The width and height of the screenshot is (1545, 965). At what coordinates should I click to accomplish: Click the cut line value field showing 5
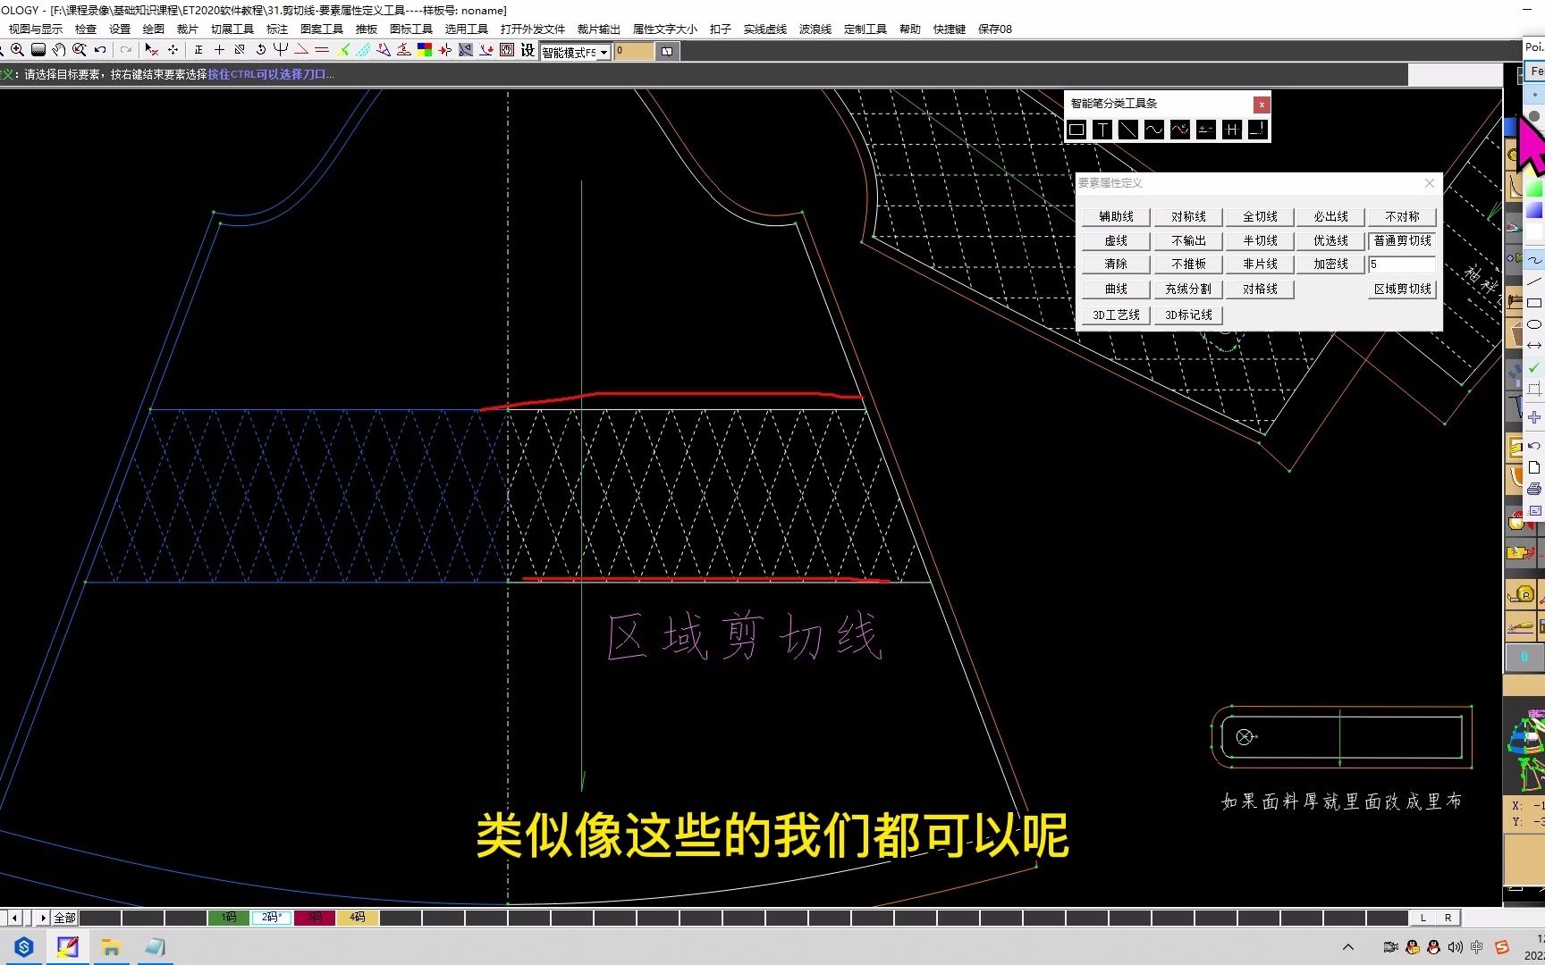(x=1402, y=264)
